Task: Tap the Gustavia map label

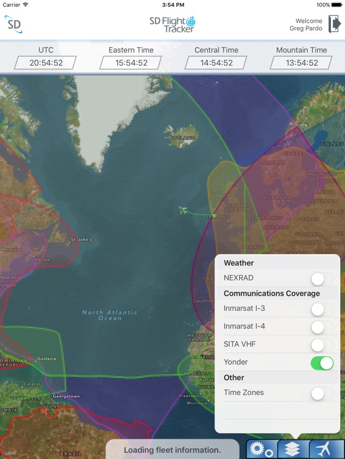Action: (47, 358)
